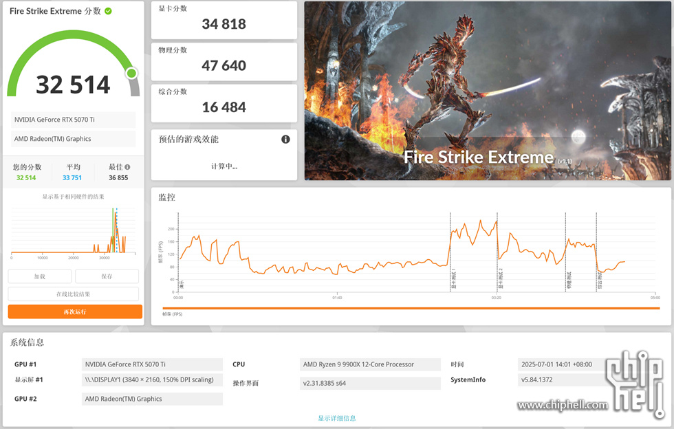The width and height of the screenshot is (674, 429).
Task: Click the 加载 button
Action: (x=40, y=276)
